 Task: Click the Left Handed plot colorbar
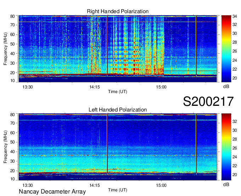pos(226,147)
